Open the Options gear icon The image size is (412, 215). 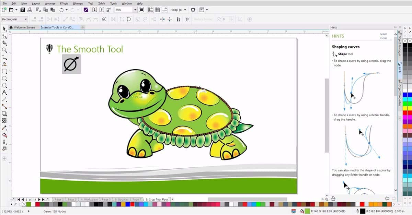(x=193, y=10)
